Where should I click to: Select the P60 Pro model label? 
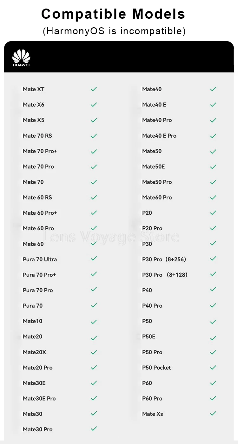click(152, 398)
